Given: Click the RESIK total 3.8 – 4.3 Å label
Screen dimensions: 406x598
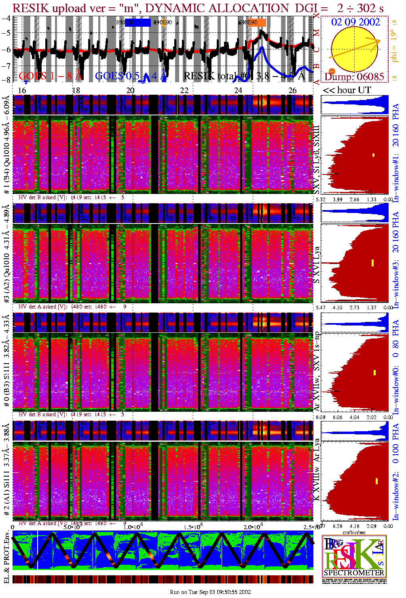Looking at the screenshot, I should tap(244, 75).
